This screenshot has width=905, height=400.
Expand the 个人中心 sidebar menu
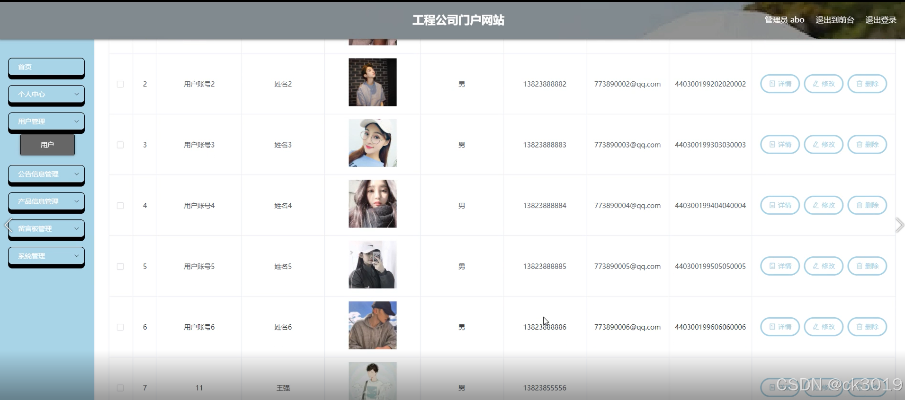tap(46, 94)
